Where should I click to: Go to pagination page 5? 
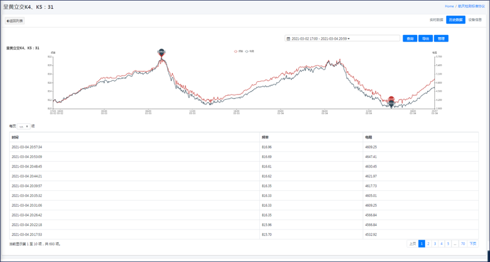[448, 243]
